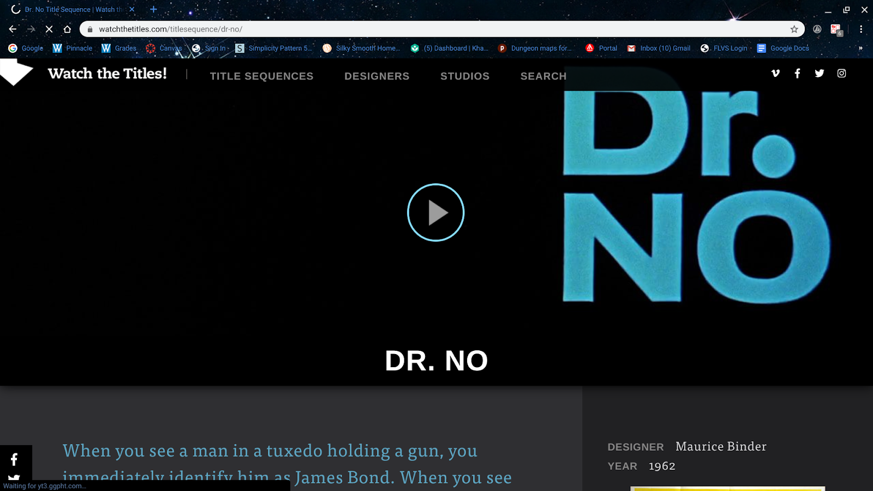
Task: Click the year value 1962
Action: 662,466
